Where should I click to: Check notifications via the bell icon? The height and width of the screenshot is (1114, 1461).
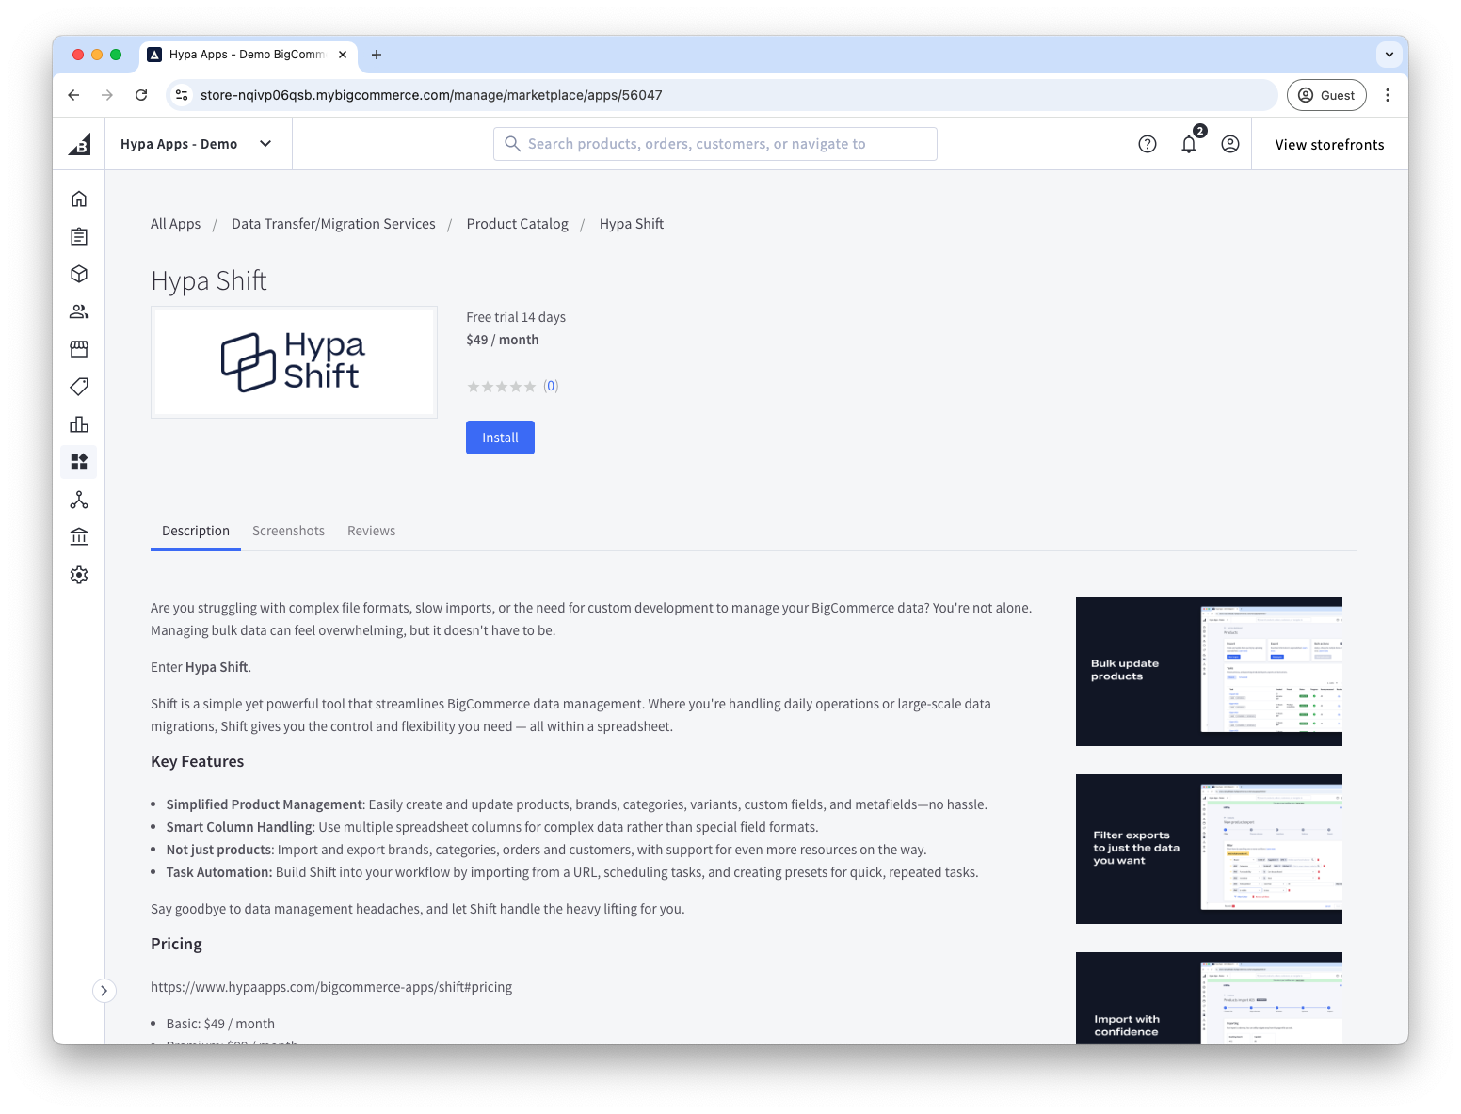[1188, 143]
